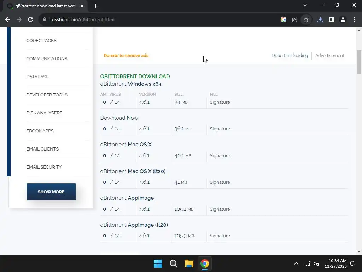Click QBITTORRENT DOWNLOAD heading

[135, 76]
